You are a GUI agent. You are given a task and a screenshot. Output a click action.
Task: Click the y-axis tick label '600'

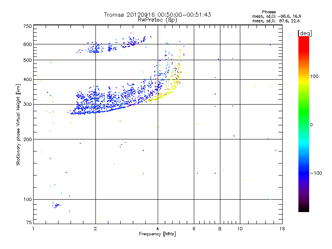27,44
